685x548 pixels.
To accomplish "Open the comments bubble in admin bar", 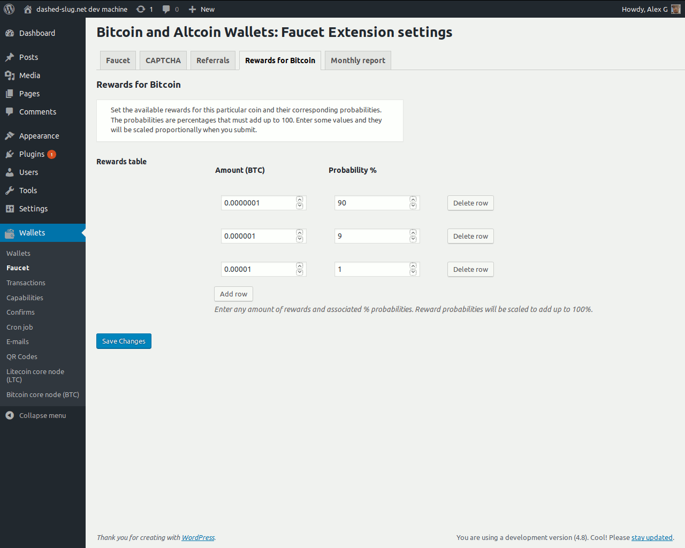I will coord(166,9).
